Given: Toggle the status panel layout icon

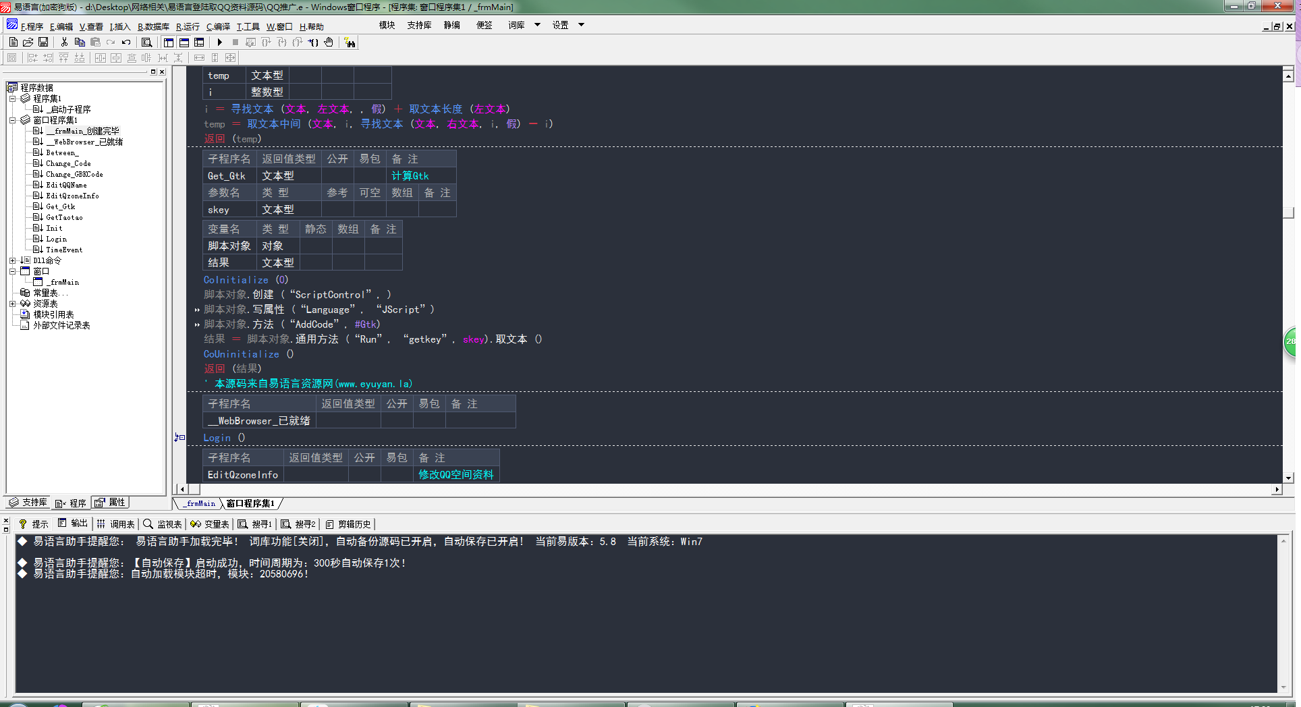Looking at the screenshot, I should 184,42.
